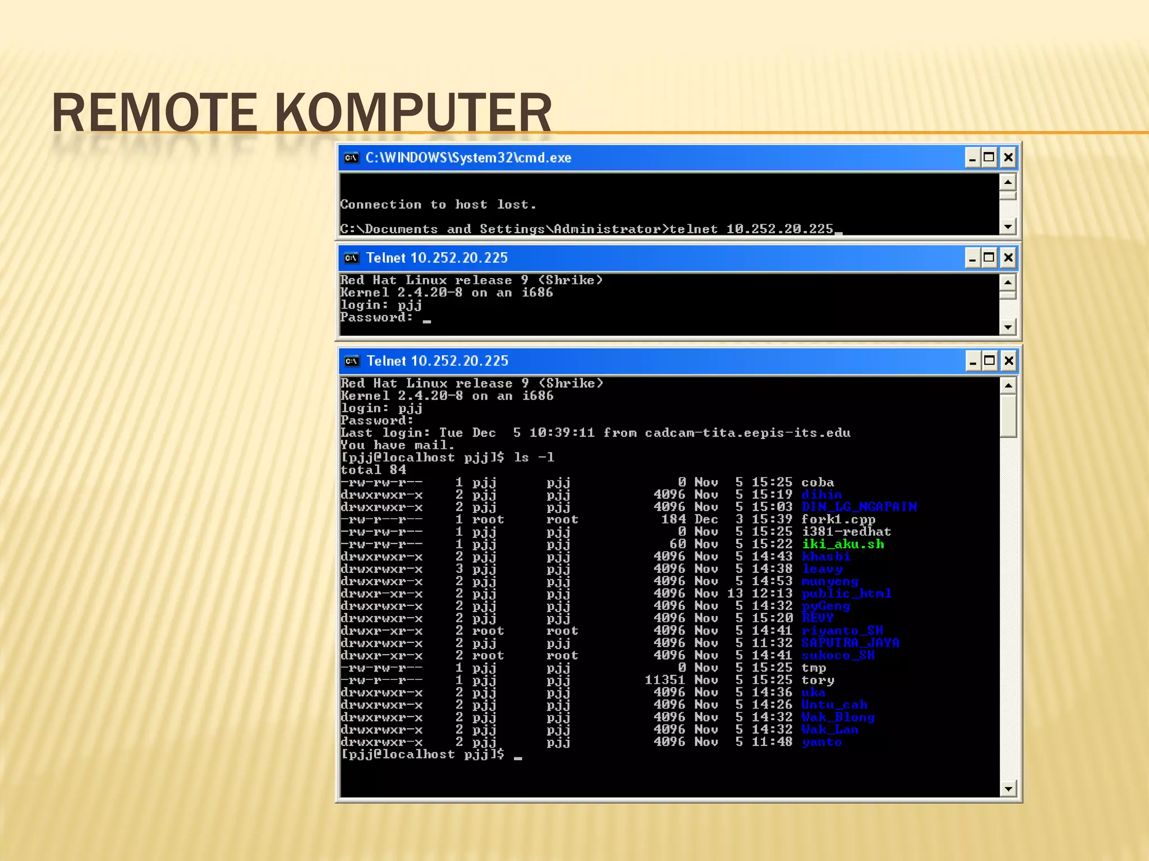
Task: Click the cmd.exe window system icon
Action: pyautogui.click(x=351, y=158)
